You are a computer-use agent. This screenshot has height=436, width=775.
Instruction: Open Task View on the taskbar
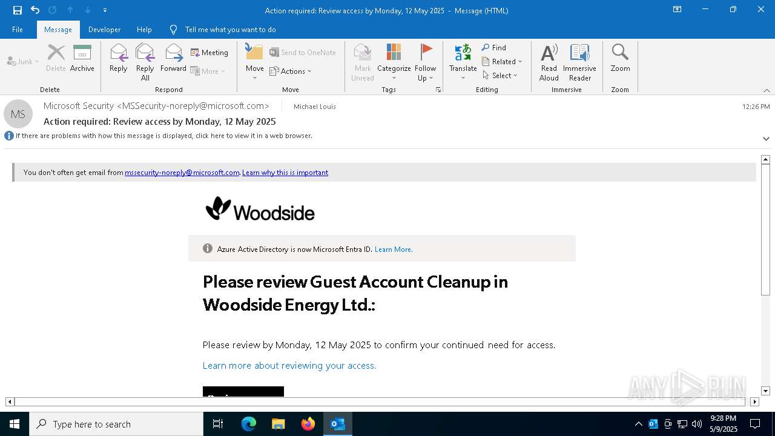pos(218,424)
